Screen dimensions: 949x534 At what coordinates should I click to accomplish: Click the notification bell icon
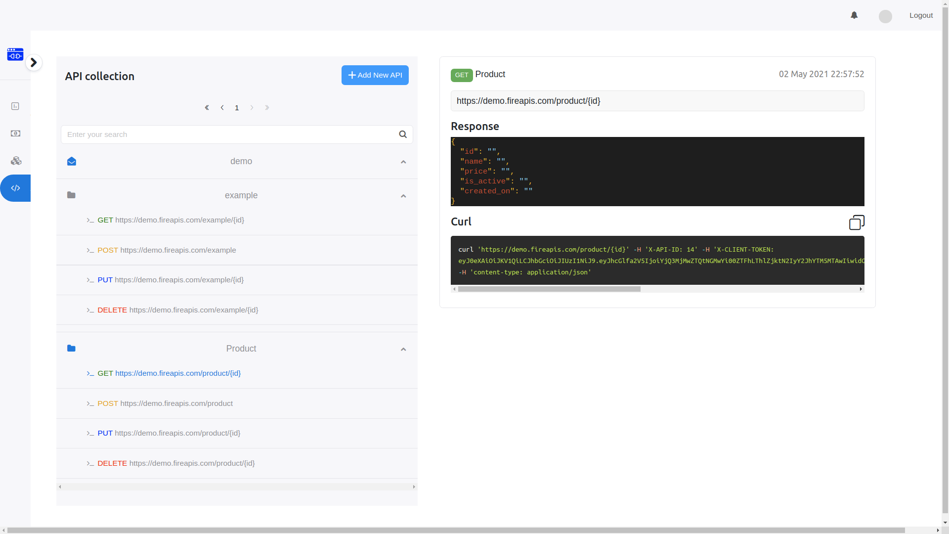click(854, 15)
